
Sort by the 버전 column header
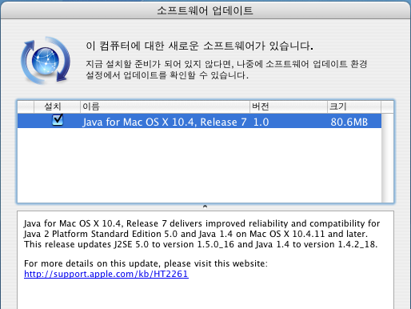click(289, 106)
